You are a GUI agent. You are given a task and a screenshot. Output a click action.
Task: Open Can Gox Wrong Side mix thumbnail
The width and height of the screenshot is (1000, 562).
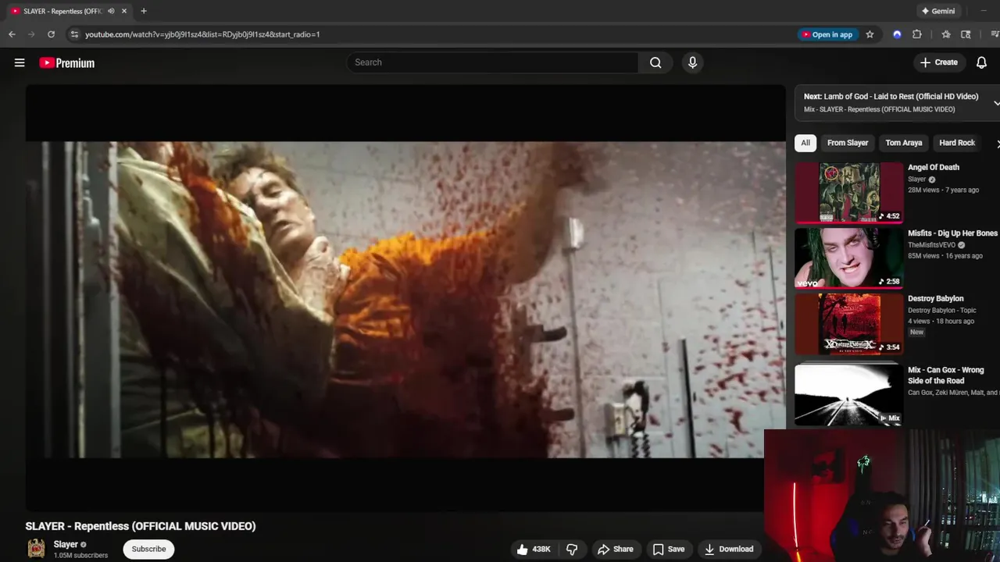click(849, 394)
